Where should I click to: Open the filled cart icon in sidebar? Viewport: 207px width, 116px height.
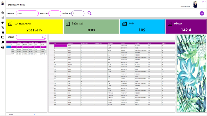[3, 32]
